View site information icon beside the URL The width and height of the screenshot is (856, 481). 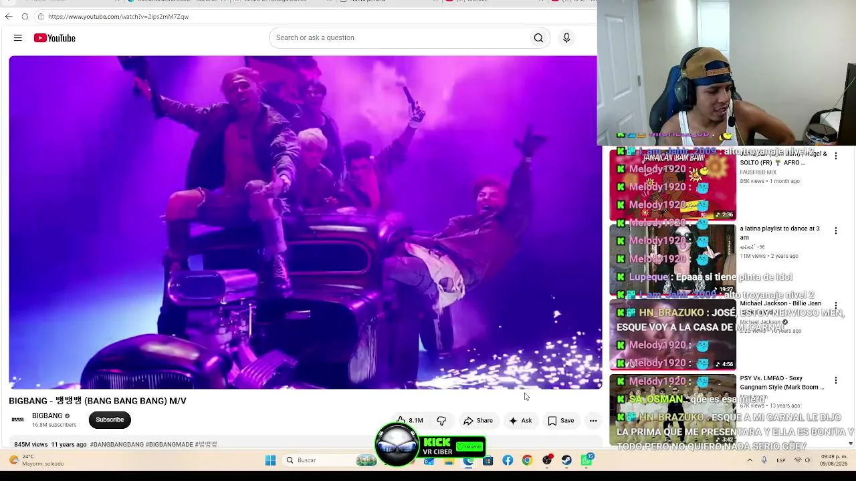point(41,17)
